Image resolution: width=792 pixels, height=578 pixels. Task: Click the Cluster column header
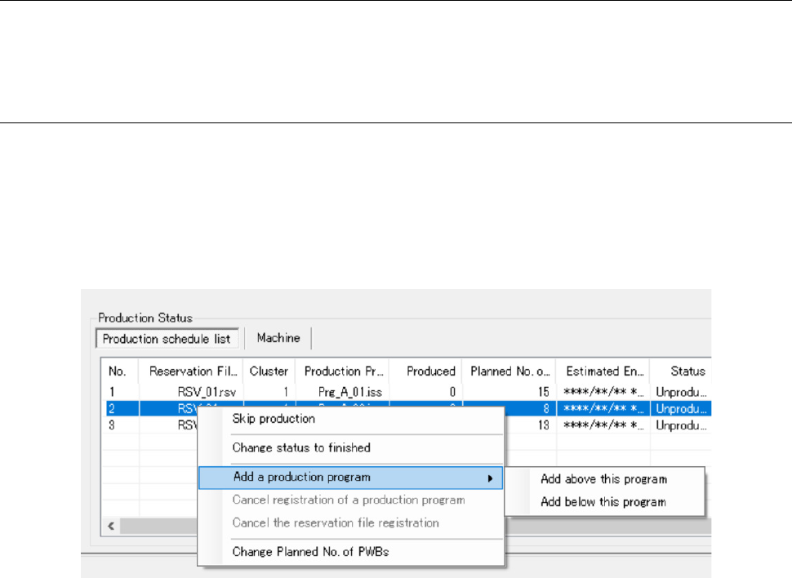tap(269, 371)
